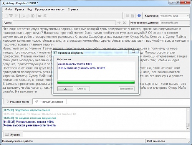Open settings via the gear icon
Image resolution: width=192 pixels, height=145 pixels.
[x=127, y=16]
